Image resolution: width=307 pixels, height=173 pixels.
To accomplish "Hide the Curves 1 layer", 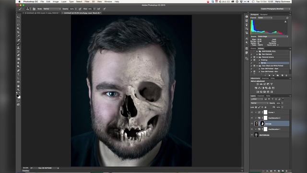I will (252, 112).
